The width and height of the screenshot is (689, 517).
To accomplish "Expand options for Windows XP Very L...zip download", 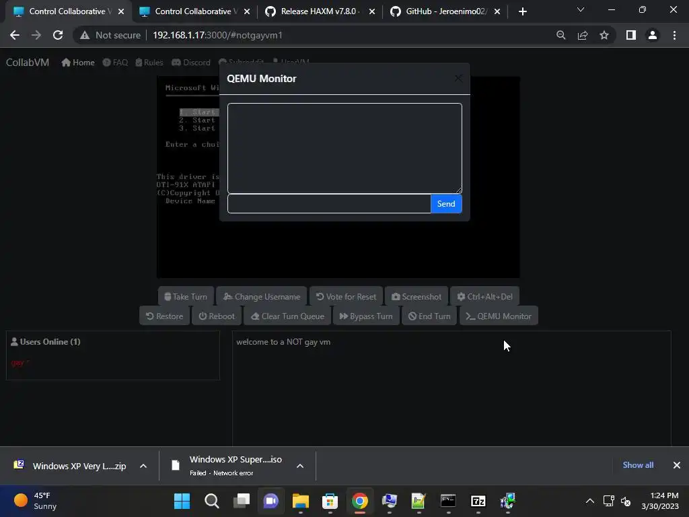I will [143, 466].
